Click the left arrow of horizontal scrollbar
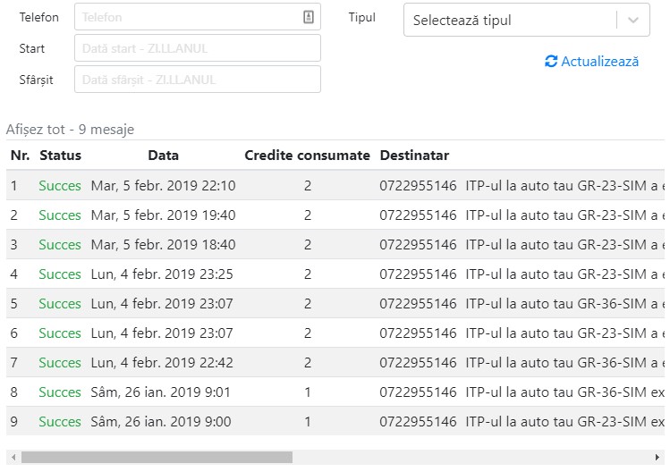 coord(11,457)
